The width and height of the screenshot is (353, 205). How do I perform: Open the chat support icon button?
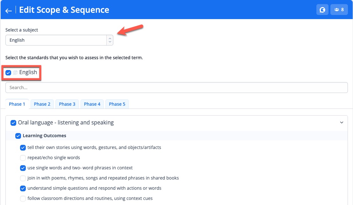[322, 10]
